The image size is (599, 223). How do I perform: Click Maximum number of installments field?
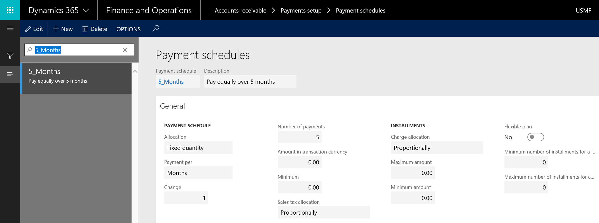(526, 187)
